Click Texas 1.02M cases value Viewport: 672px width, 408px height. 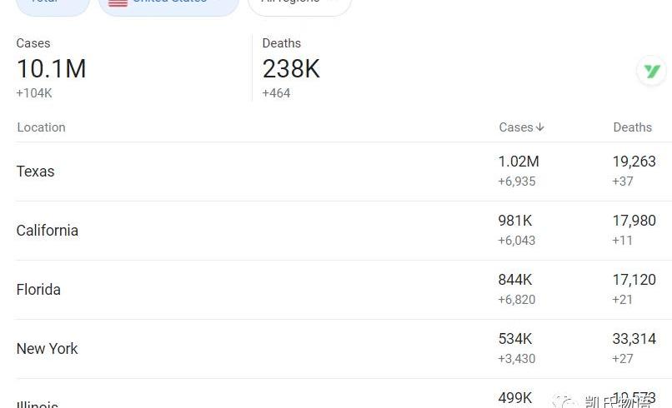(x=519, y=162)
